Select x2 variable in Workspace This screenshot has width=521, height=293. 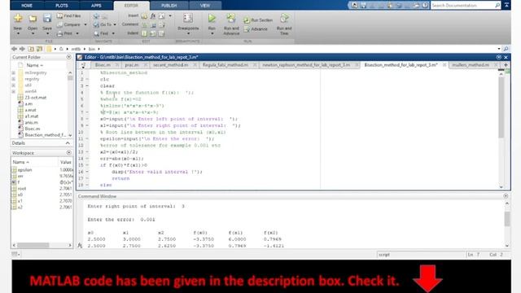20,208
